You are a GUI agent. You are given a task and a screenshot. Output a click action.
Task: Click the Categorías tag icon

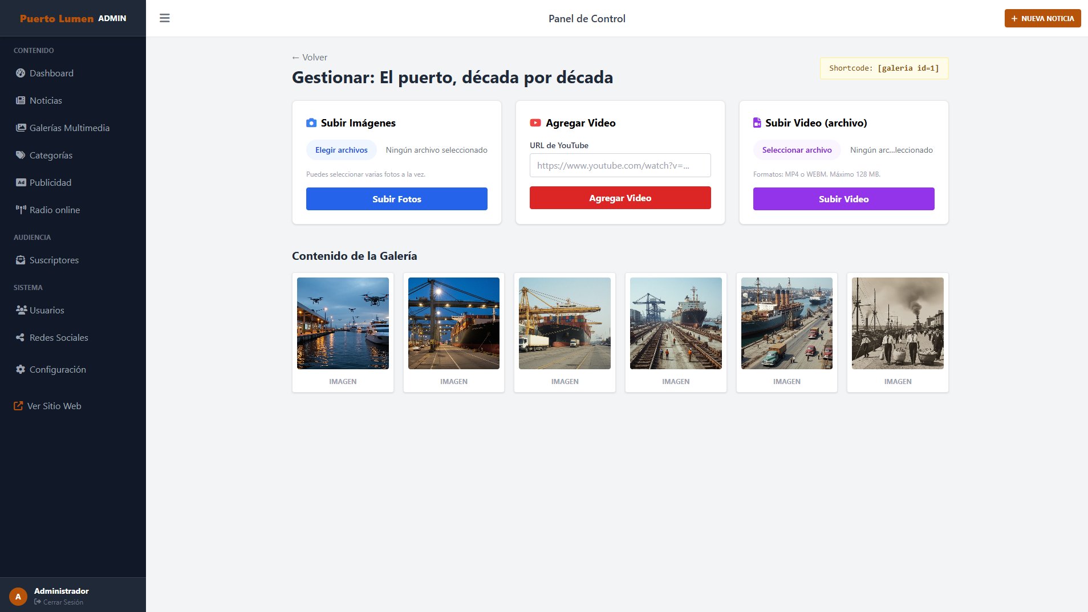[21, 155]
